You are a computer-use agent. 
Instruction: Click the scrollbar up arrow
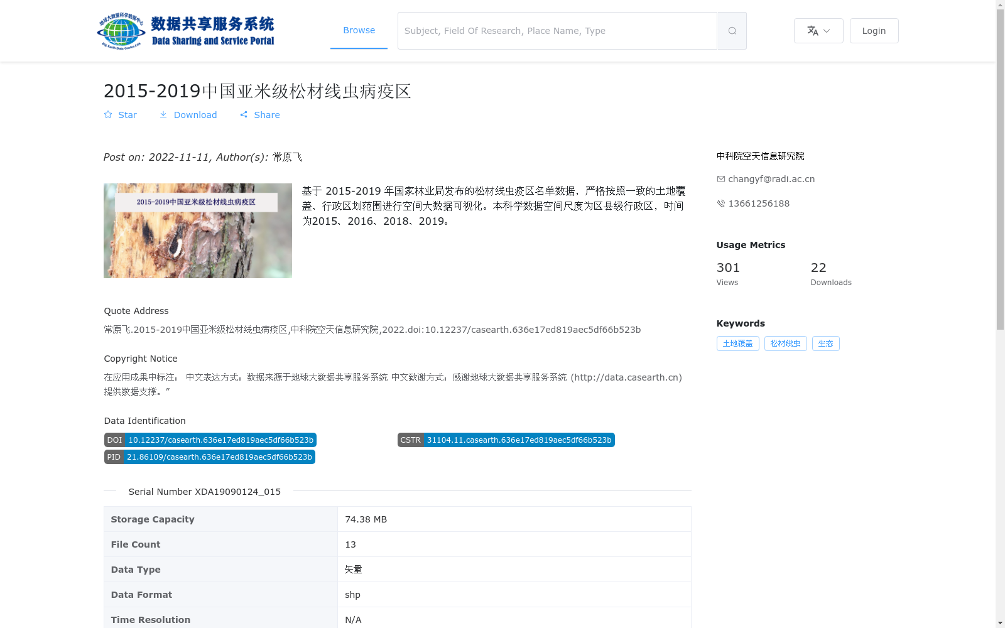tap(1000, 4)
